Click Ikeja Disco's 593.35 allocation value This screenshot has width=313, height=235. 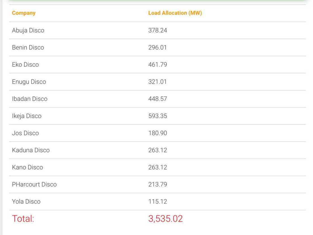tap(158, 116)
